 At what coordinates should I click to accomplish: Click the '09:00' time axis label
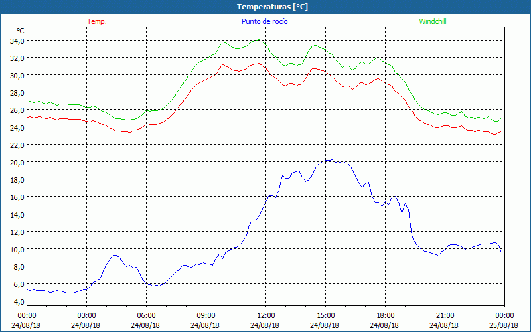tap(206, 316)
